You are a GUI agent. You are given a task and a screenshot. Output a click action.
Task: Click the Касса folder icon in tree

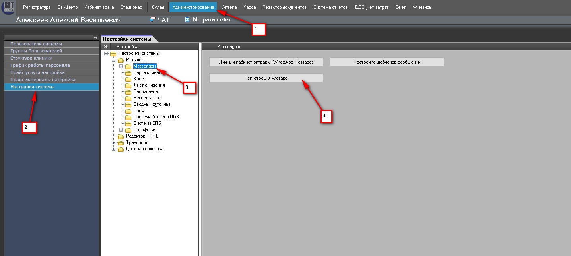[128, 79]
